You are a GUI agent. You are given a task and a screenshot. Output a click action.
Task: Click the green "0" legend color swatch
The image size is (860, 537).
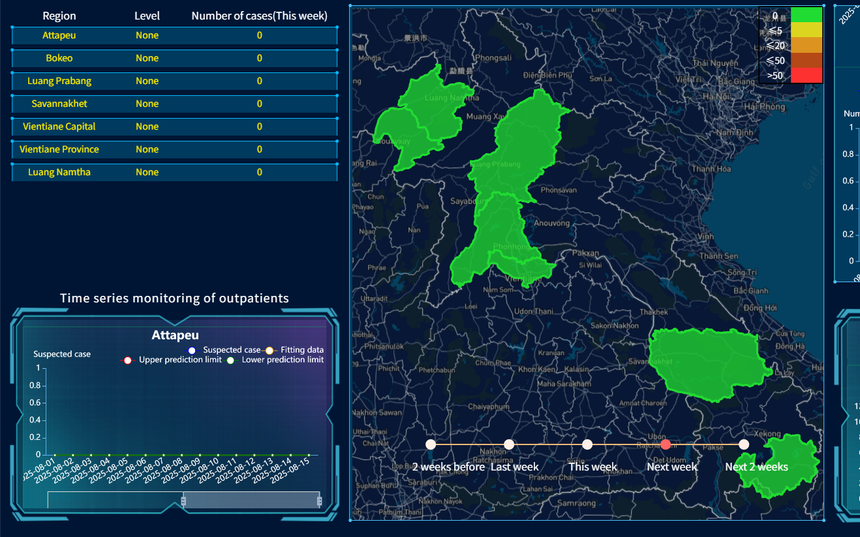[x=806, y=16]
